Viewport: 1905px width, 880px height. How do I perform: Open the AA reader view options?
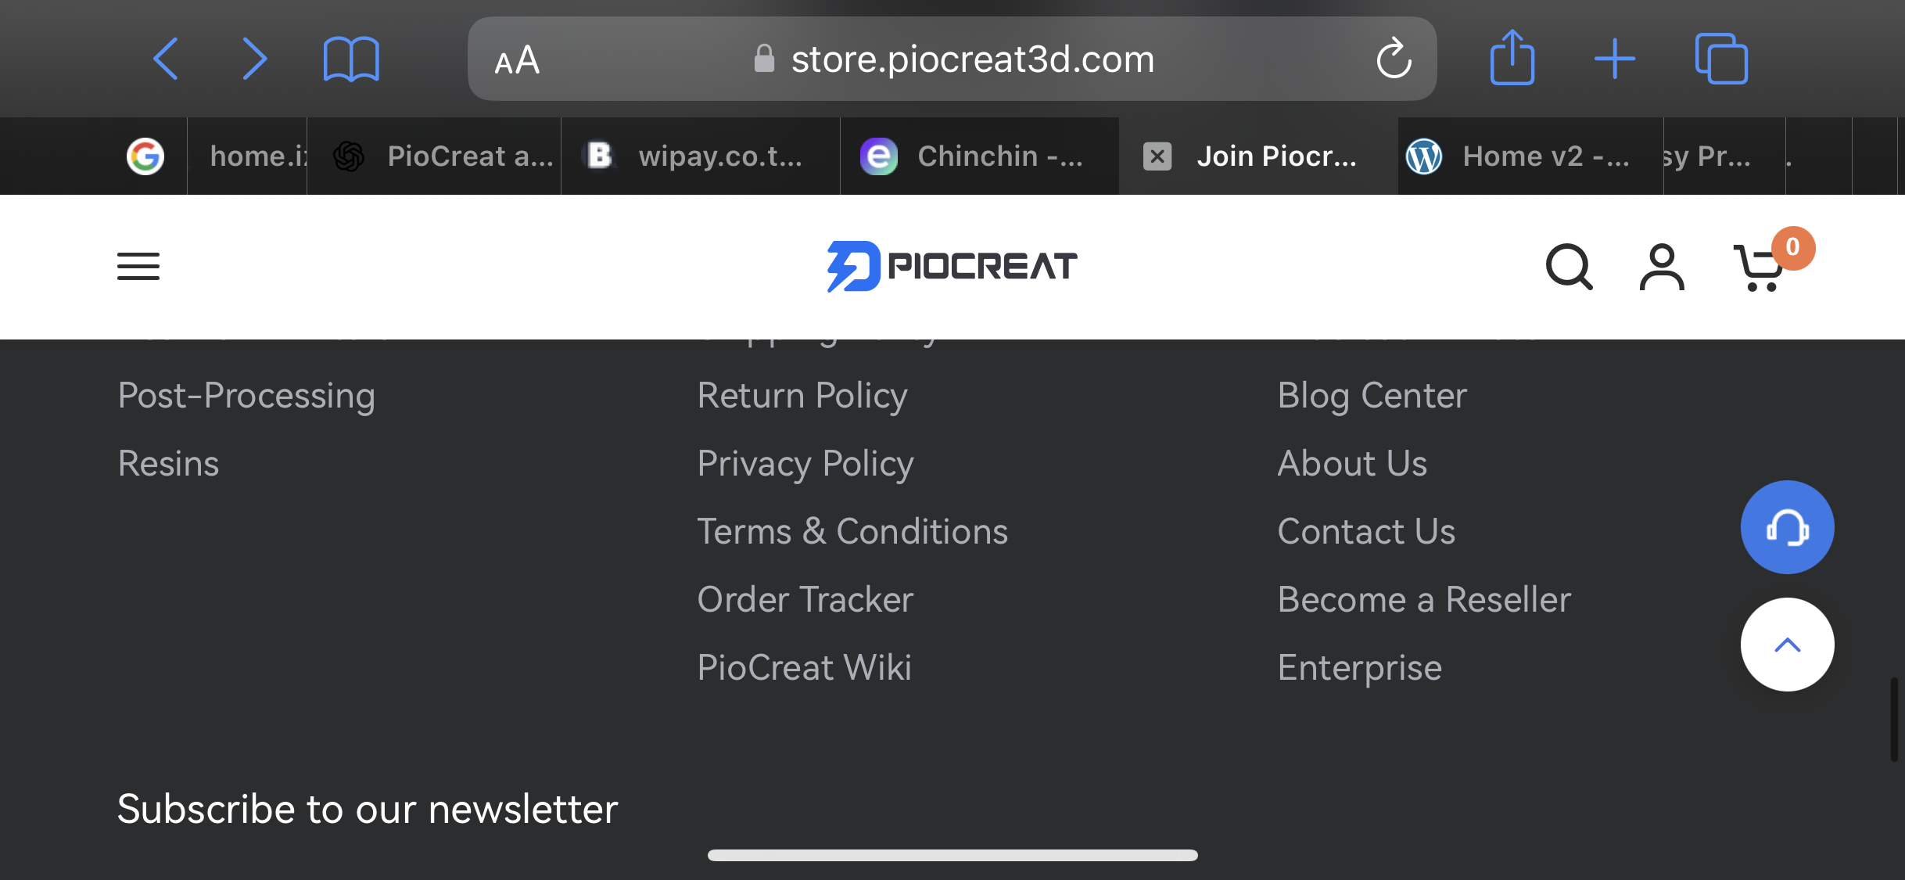pyautogui.click(x=517, y=60)
